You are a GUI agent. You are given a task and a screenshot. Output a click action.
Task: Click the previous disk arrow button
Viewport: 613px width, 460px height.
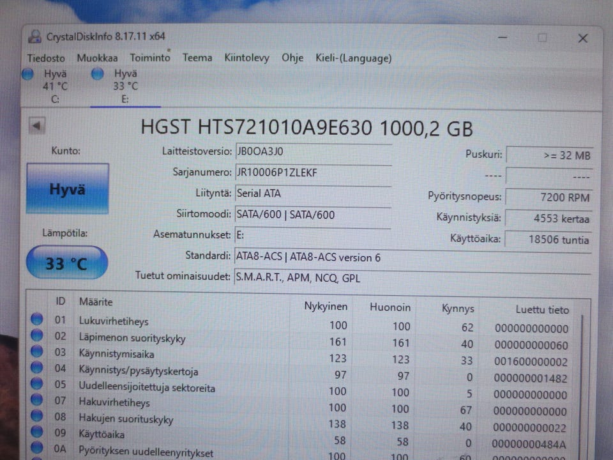[x=37, y=126]
